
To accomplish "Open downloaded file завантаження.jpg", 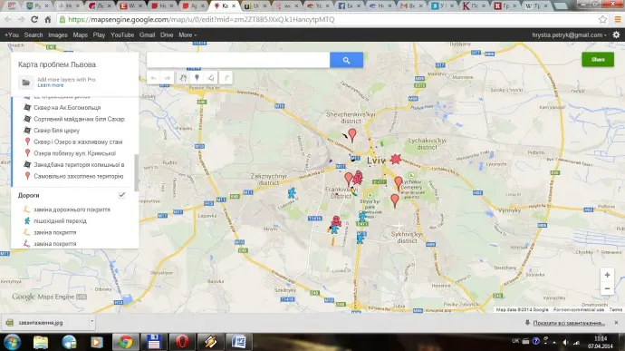I will [x=40, y=322].
